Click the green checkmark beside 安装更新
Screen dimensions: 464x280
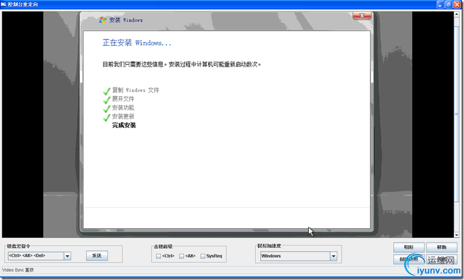[106, 118]
